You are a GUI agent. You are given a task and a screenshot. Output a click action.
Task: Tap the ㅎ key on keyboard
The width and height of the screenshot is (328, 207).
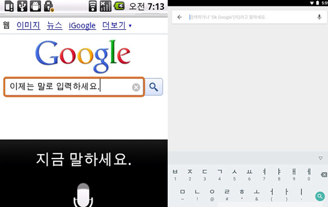coord(242,195)
